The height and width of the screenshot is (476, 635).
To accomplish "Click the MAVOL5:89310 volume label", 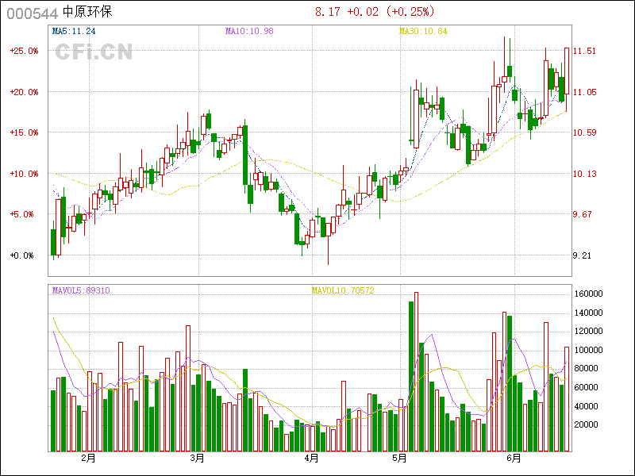I will pos(81,290).
